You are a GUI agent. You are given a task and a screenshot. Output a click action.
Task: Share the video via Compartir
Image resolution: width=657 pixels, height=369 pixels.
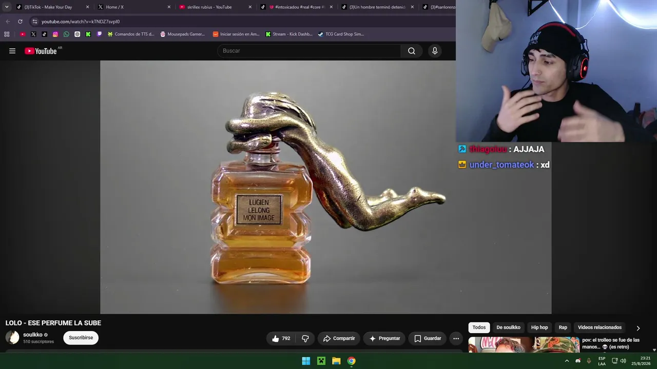point(339,338)
